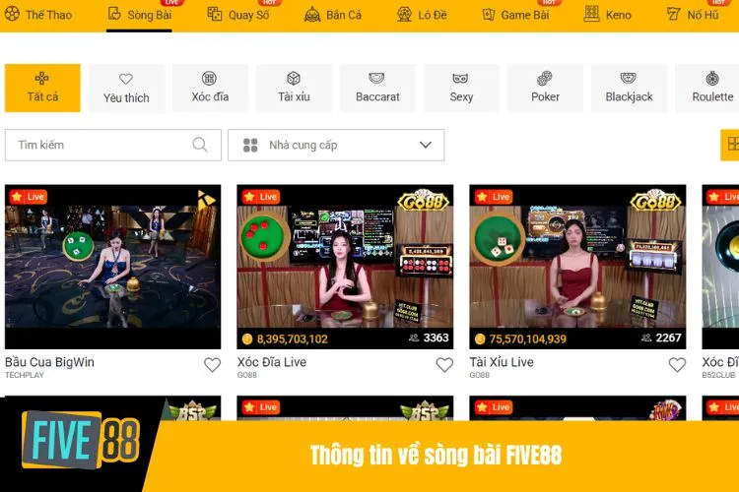Click the players icon beside 2267
The width and height of the screenshot is (739, 492).
(x=646, y=338)
